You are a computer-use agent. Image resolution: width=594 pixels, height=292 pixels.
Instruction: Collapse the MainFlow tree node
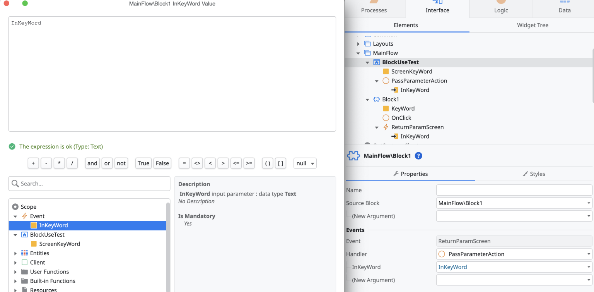358,53
